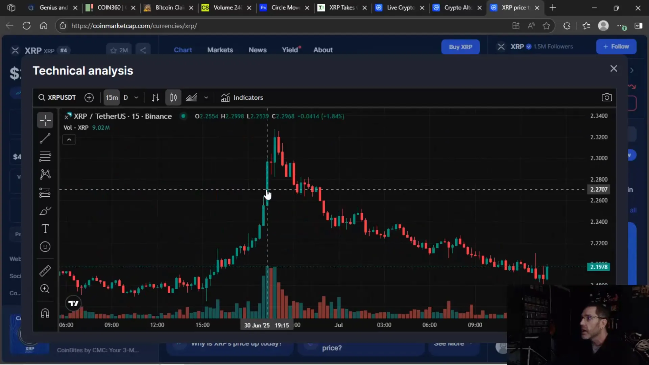Image resolution: width=649 pixels, height=365 pixels.
Task: Open browser extensions menu
Action: (x=567, y=26)
